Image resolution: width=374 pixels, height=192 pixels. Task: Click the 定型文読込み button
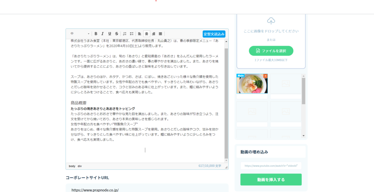[x=214, y=34]
